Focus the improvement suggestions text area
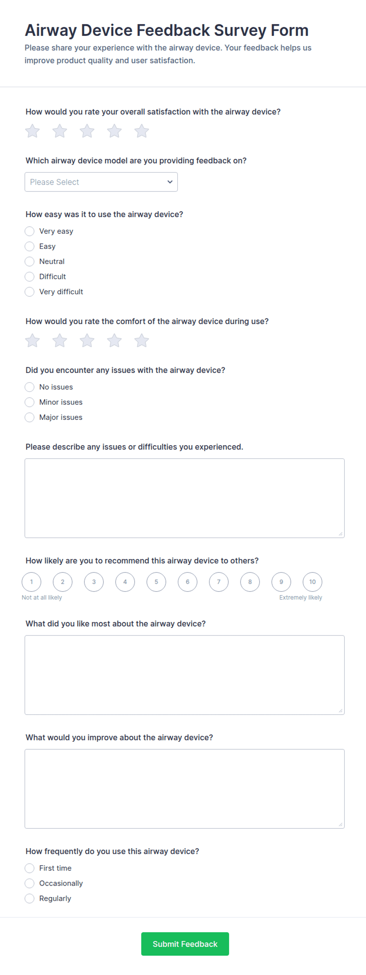Screen dimensions: 366x975 [185, 789]
